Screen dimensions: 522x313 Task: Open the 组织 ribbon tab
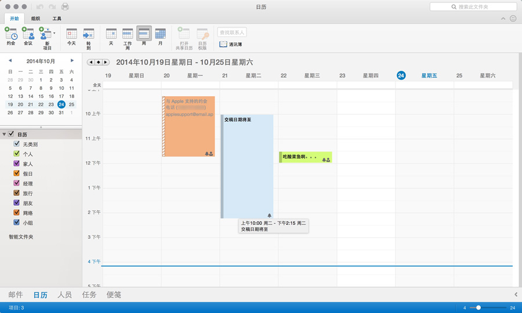click(35, 19)
